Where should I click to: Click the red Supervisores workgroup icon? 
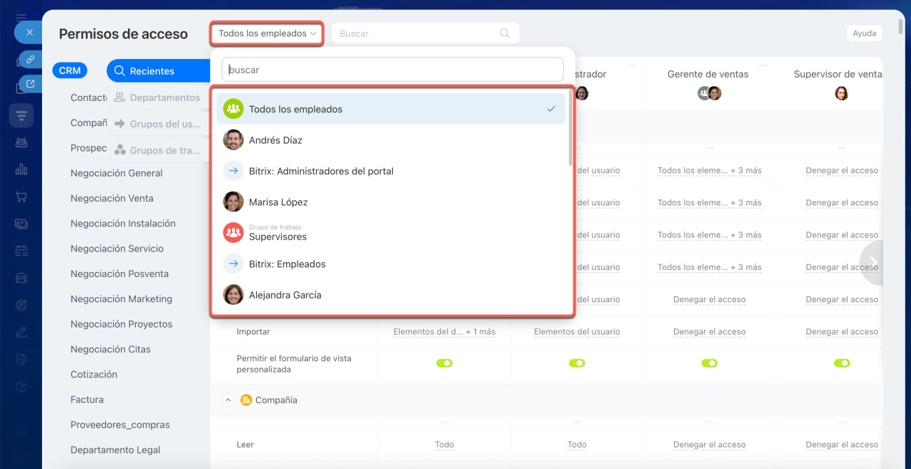click(233, 232)
